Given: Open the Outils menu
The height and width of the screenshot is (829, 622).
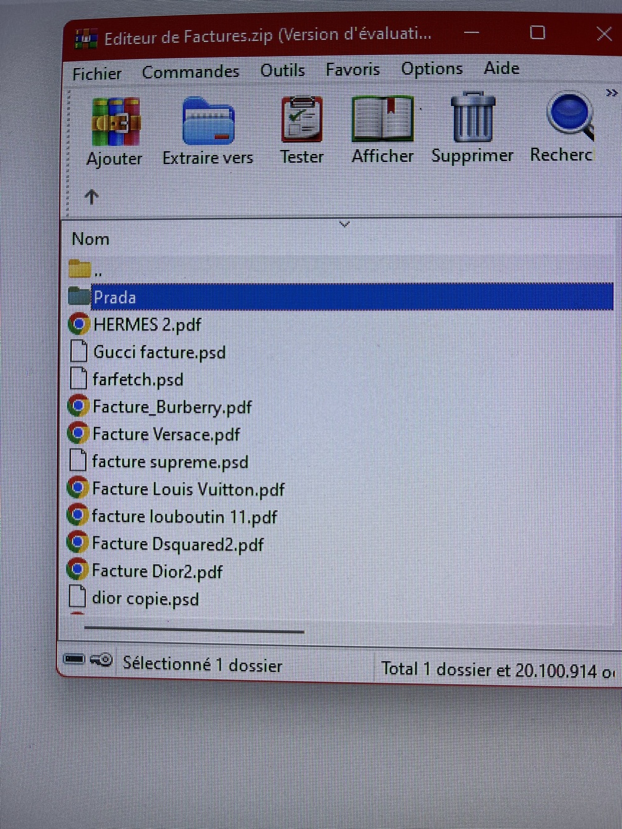Looking at the screenshot, I should click(x=283, y=71).
